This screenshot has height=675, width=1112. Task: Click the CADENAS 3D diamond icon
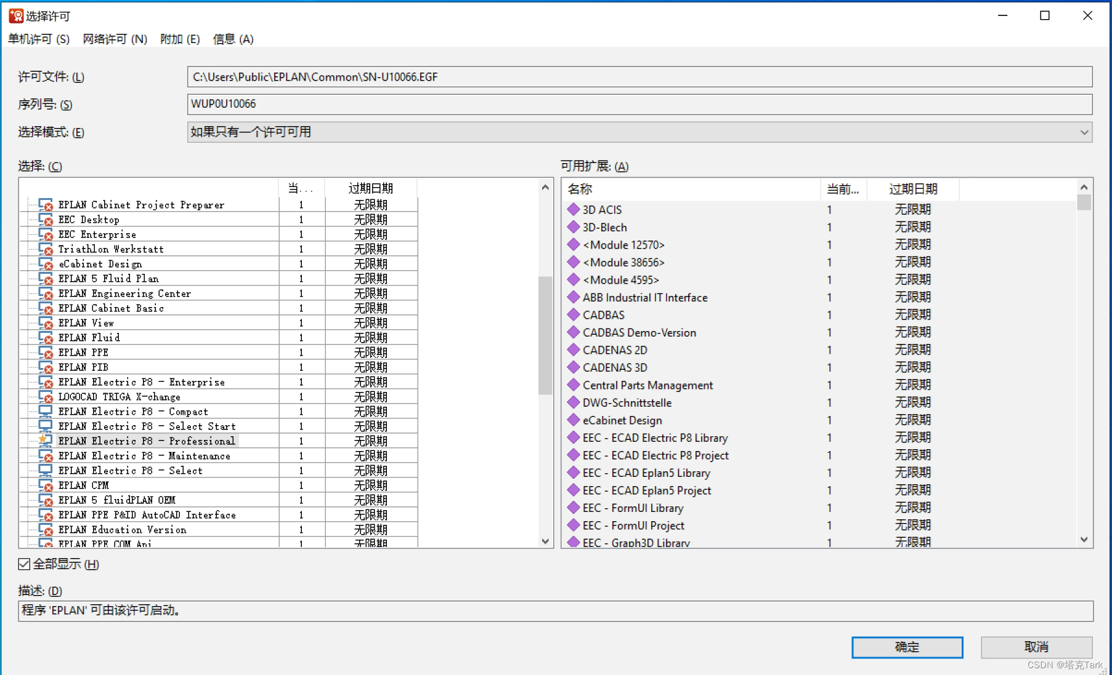click(574, 367)
